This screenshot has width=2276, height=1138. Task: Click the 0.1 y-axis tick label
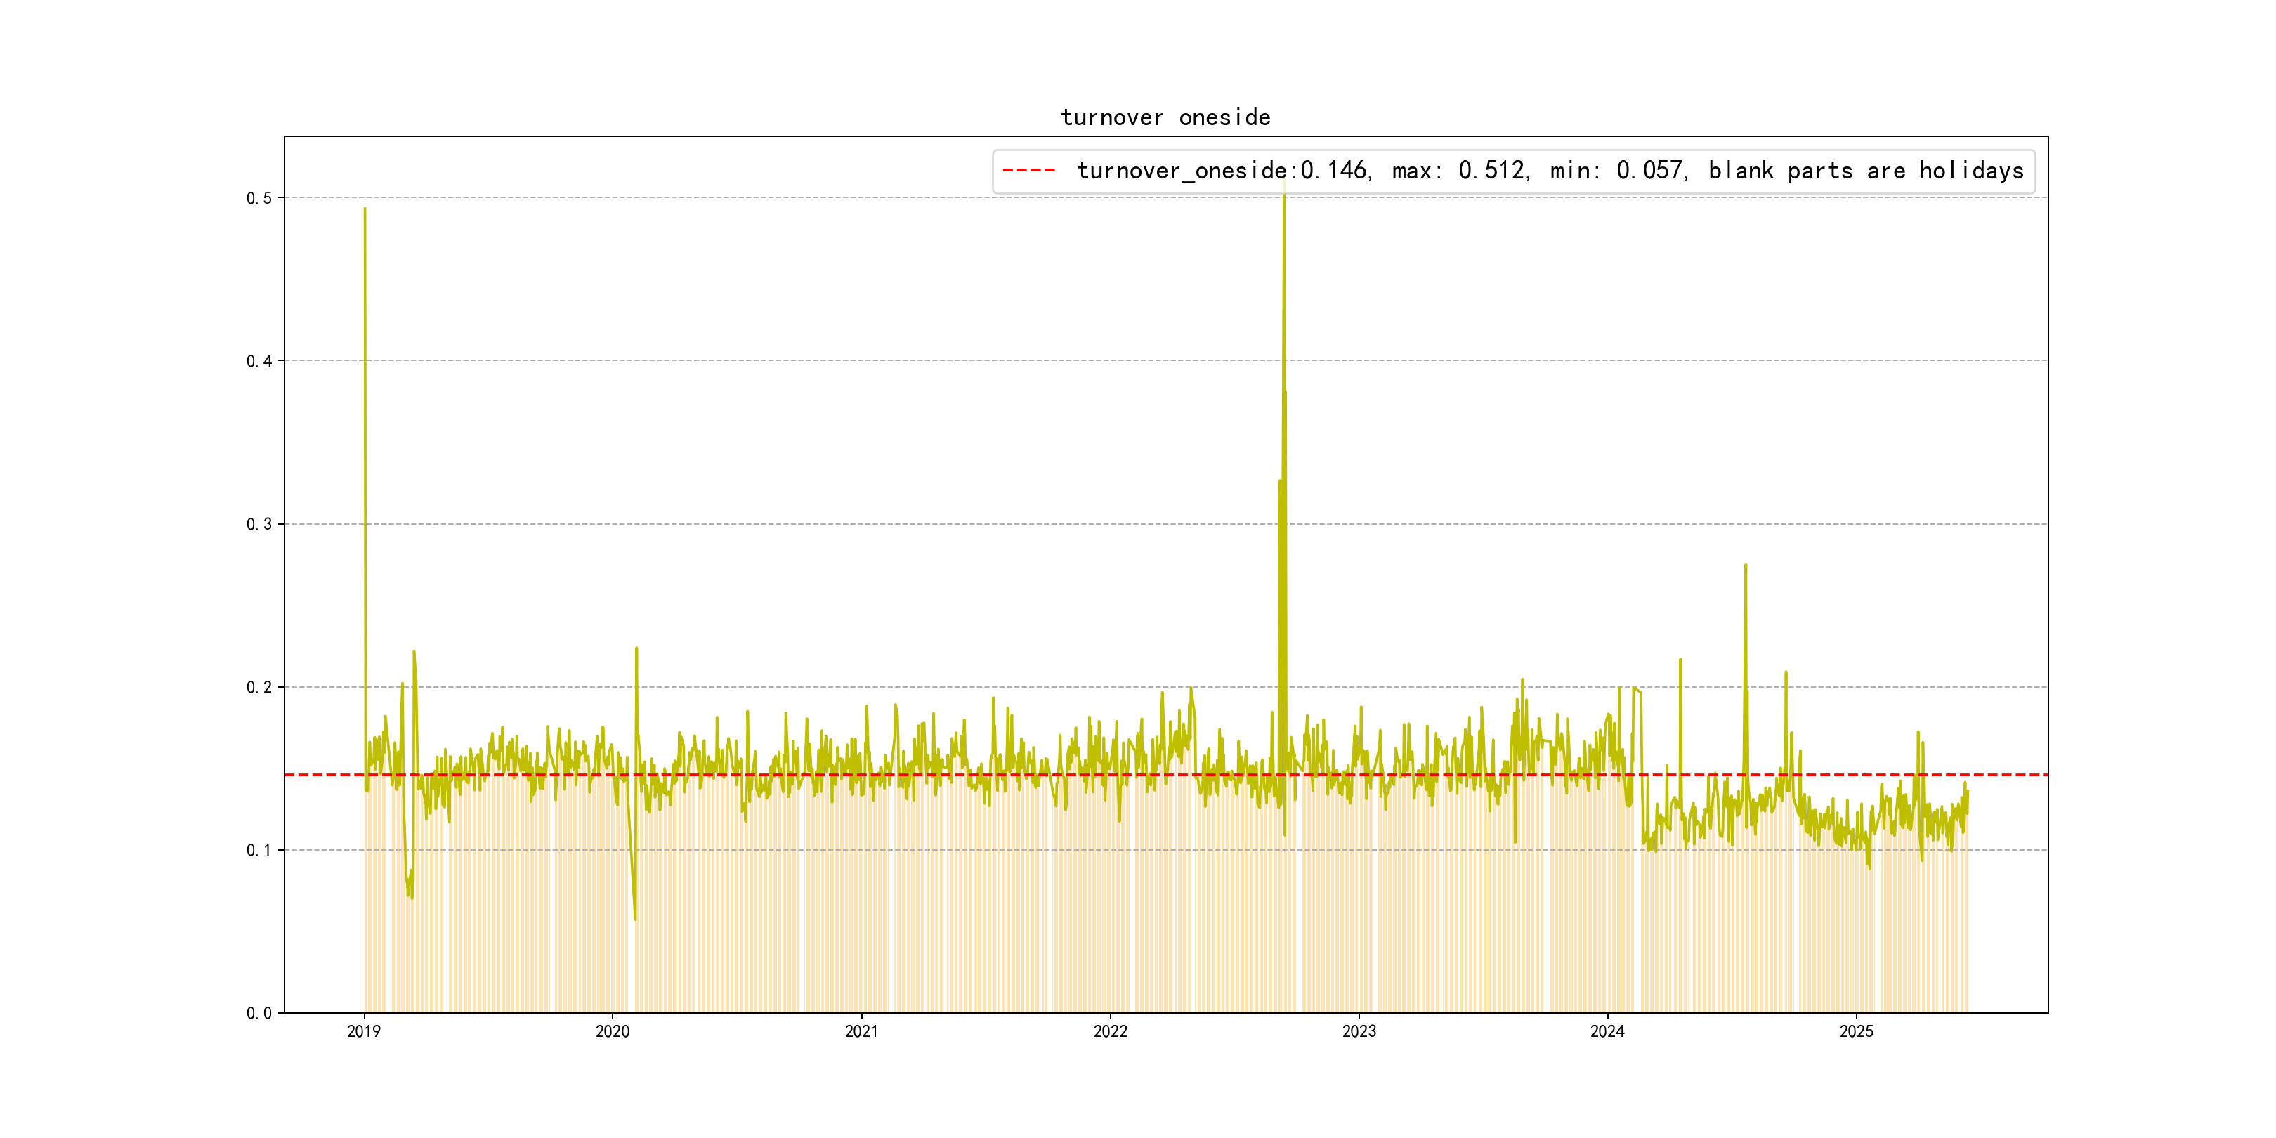[259, 850]
